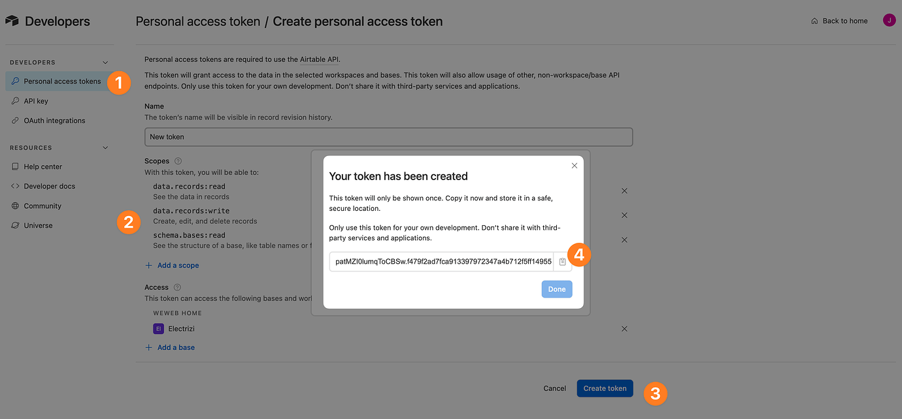Viewport: 902px width, 419px height.
Task: Collapse the RESOURCES sidebar section
Action: pyautogui.click(x=105, y=147)
